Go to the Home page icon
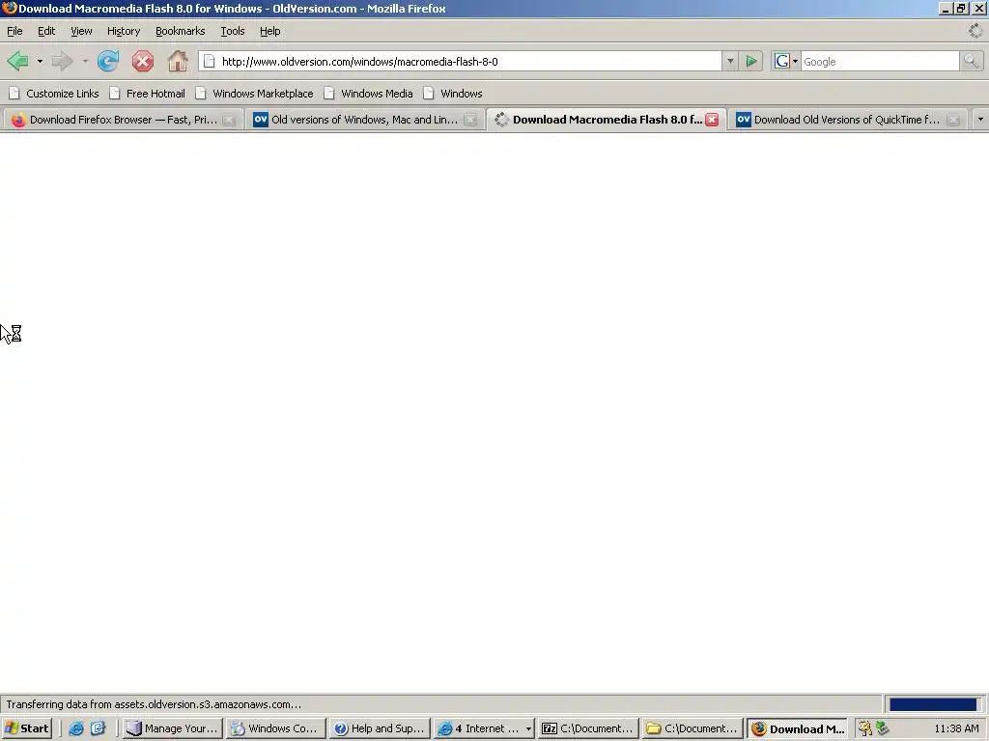Viewport: 989px width, 741px height. click(178, 61)
